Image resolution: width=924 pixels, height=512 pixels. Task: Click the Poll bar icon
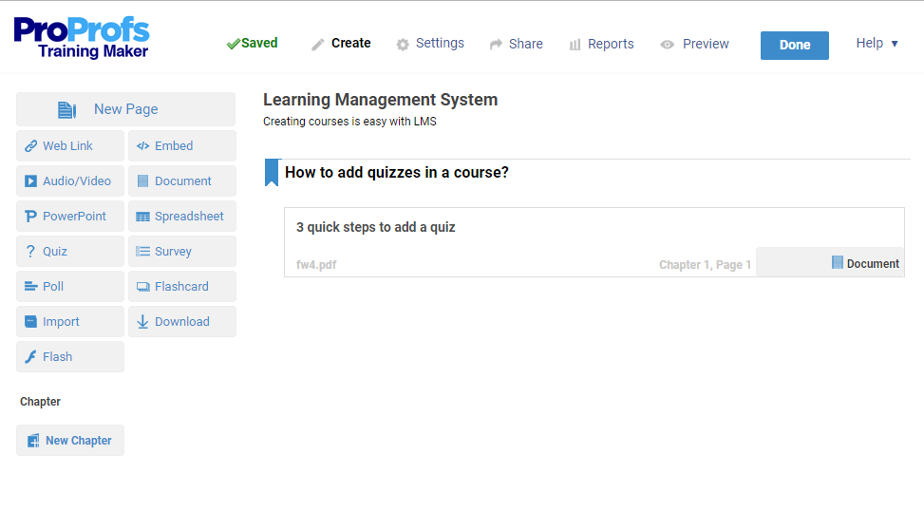pos(31,287)
